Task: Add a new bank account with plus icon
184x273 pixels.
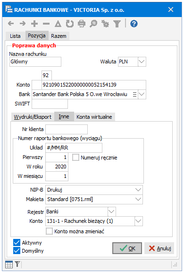Action: click(34, 24)
